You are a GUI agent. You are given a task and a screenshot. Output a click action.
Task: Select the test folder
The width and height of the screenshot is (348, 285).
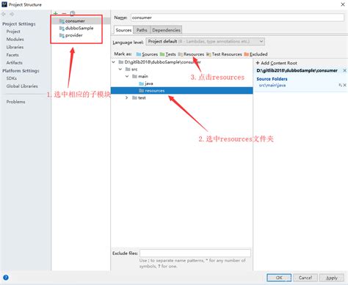(x=139, y=97)
